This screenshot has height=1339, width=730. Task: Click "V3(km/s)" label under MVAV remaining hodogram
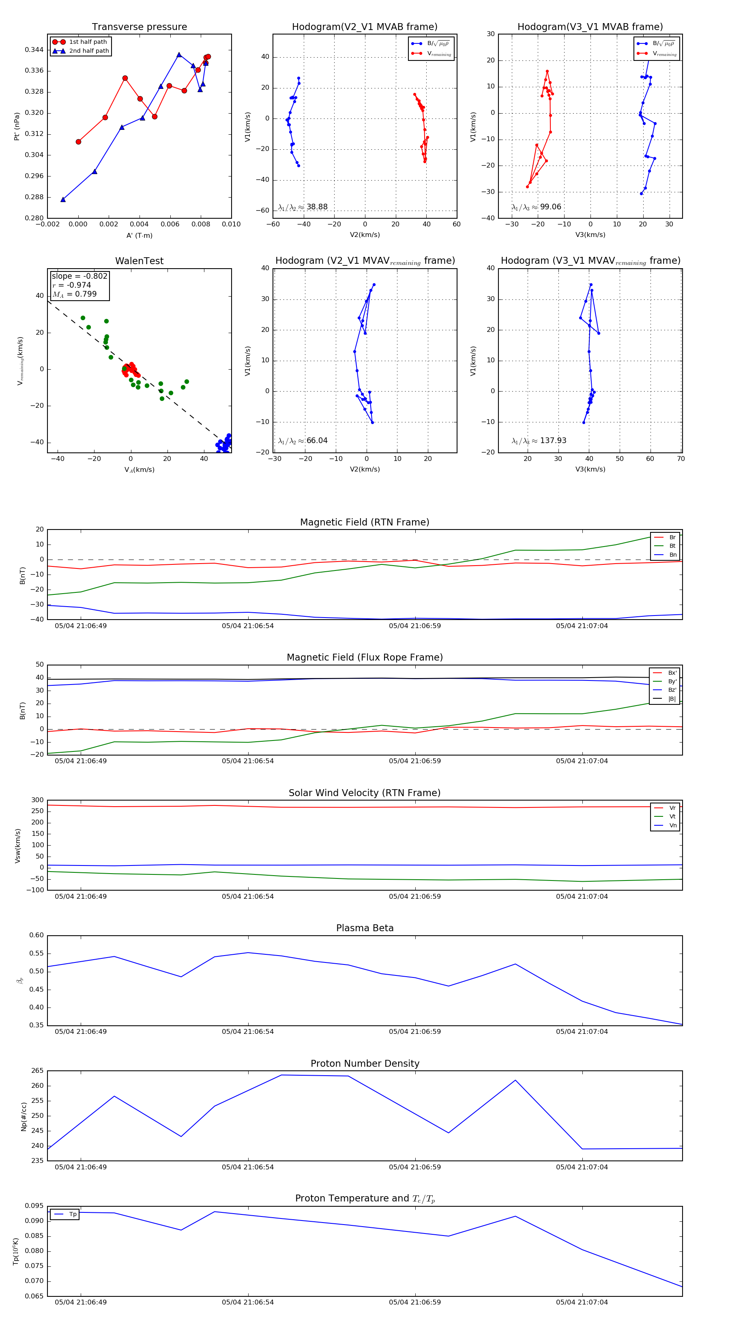590,469
